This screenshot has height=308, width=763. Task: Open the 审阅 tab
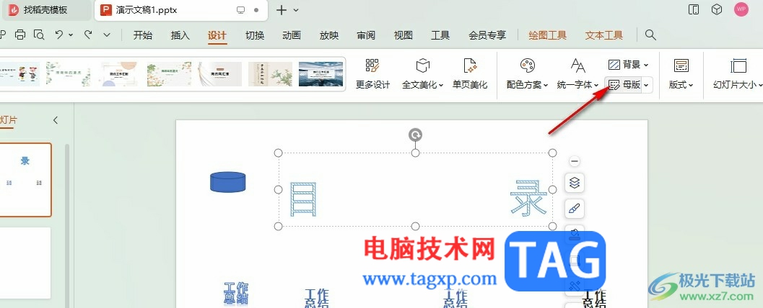coord(366,35)
